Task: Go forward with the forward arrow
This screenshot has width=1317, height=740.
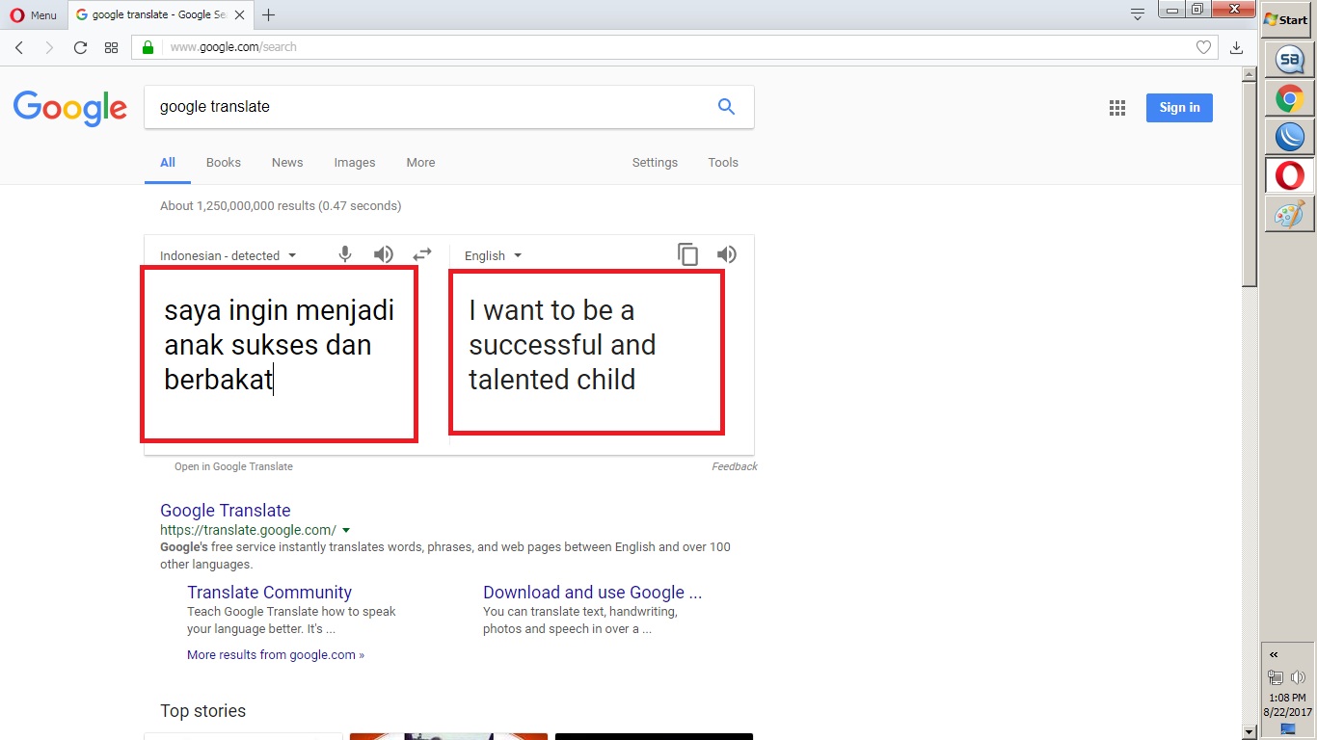Action: pyautogui.click(x=49, y=47)
